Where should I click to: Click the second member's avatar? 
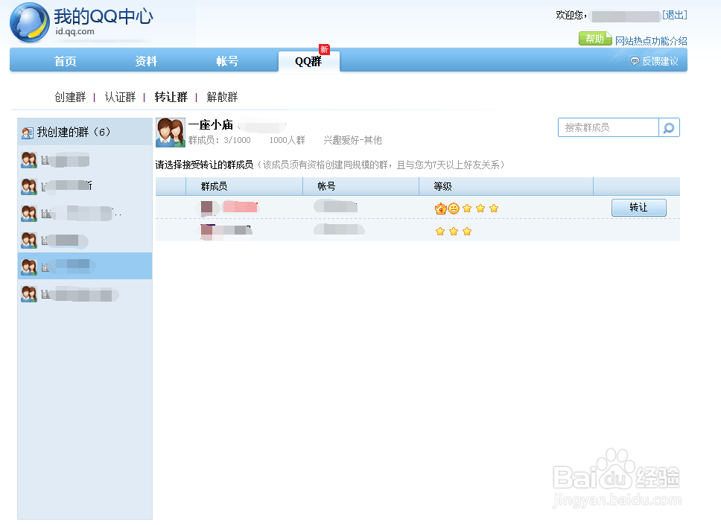click(206, 231)
